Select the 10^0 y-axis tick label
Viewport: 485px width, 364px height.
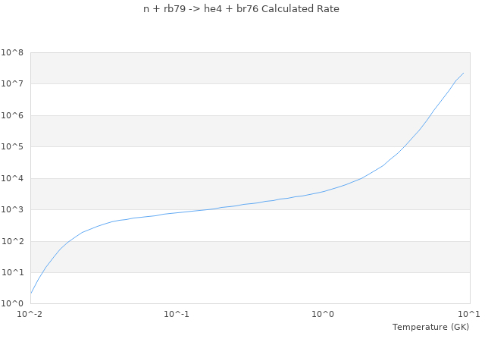pos(12,304)
